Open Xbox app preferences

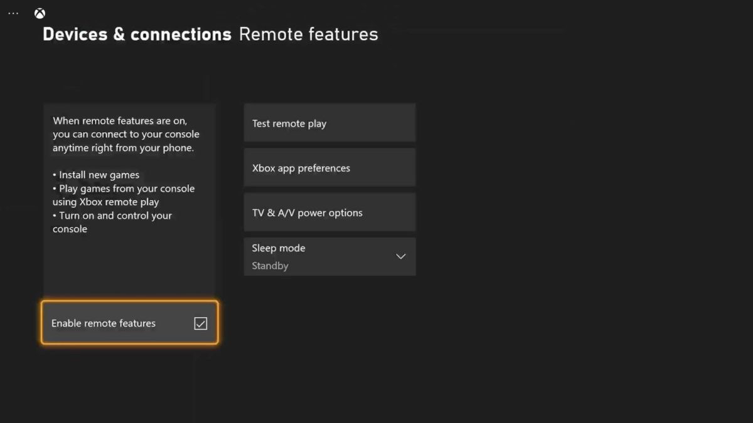pos(329,167)
